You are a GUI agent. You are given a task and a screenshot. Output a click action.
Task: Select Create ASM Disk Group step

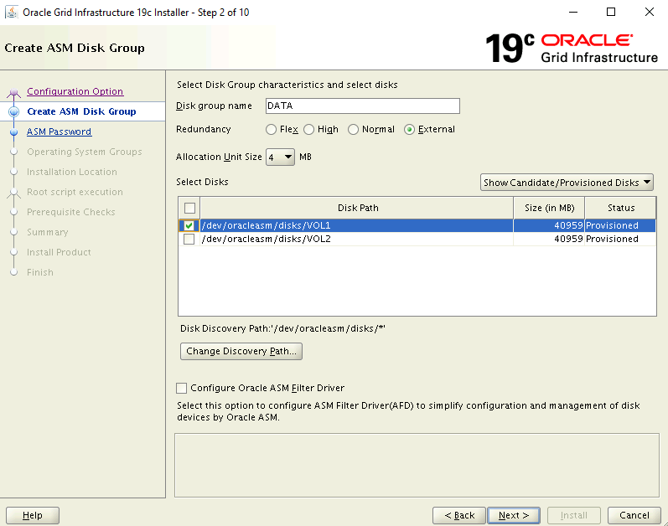coord(81,111)
